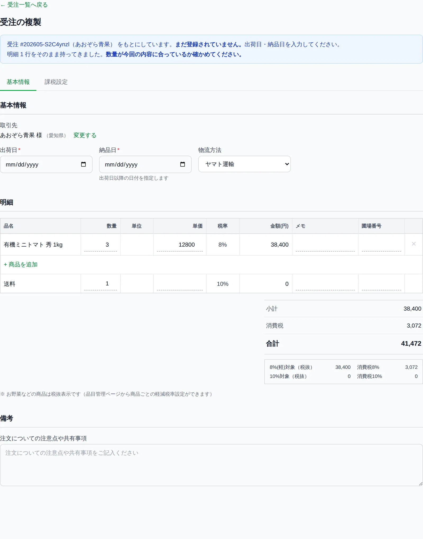Click the 送料 圃場番号 field
The height and width of the screenshot is (539, 423).
pos(381,284)
